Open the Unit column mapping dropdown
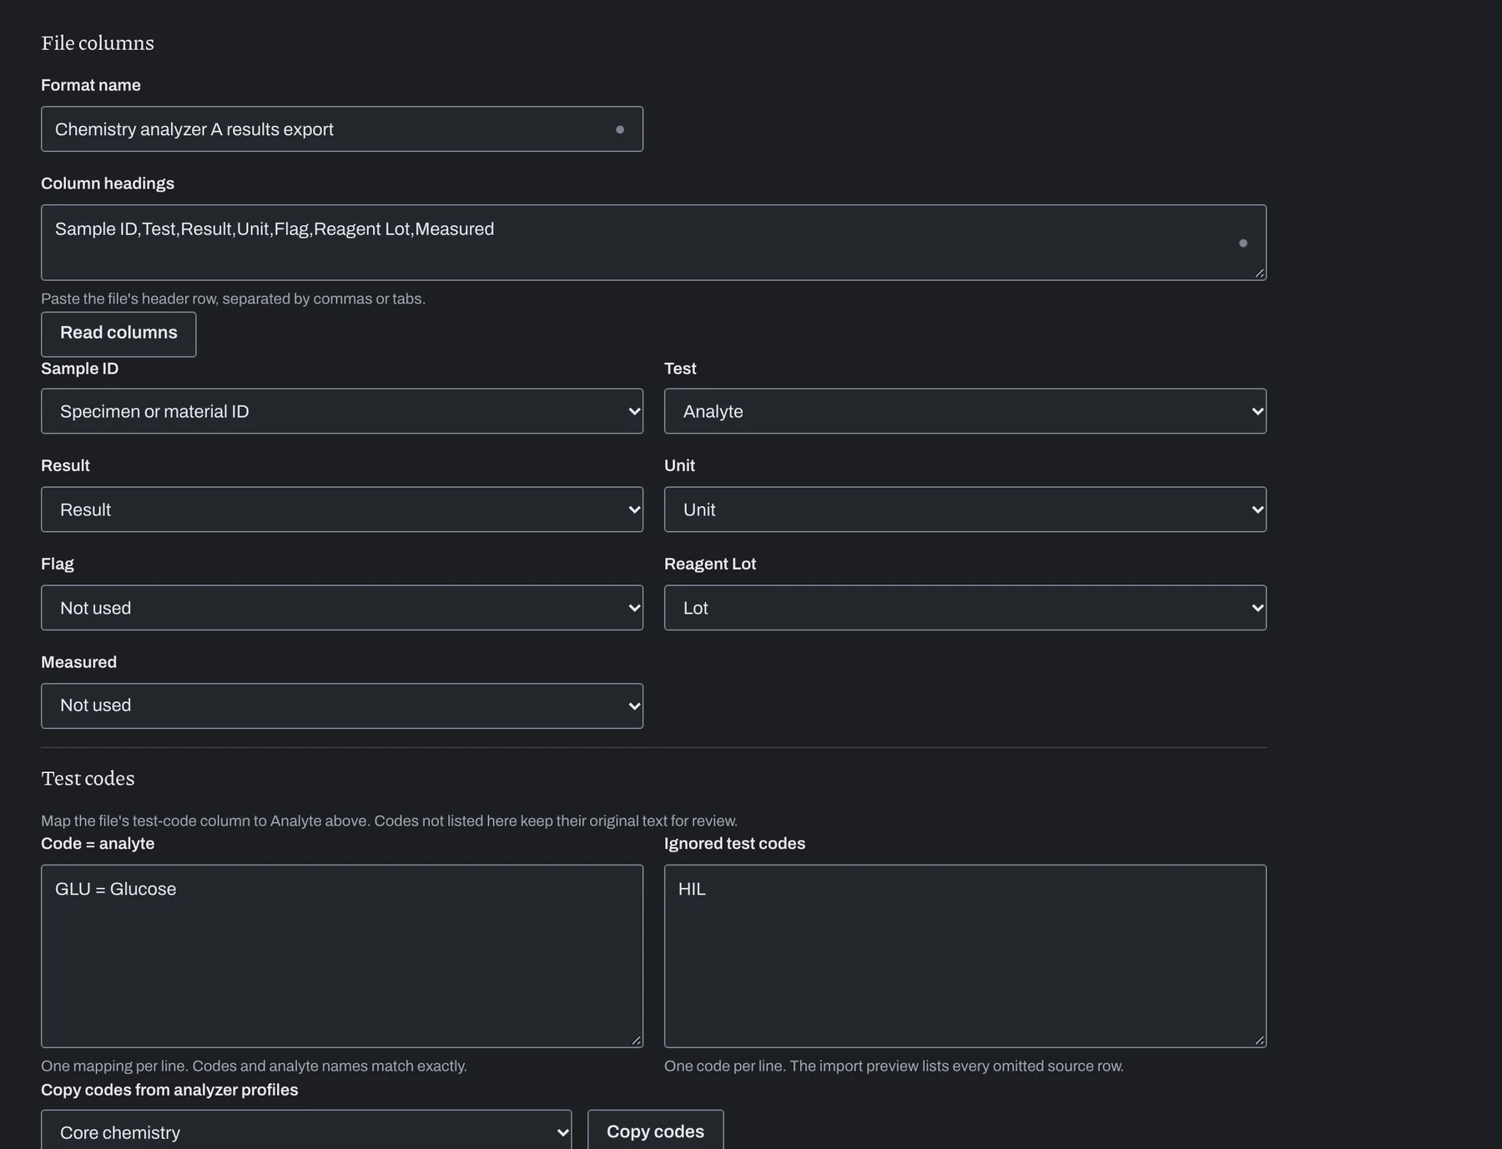1502x1149 pixels. pyautogui.click(x=965, y=509)
